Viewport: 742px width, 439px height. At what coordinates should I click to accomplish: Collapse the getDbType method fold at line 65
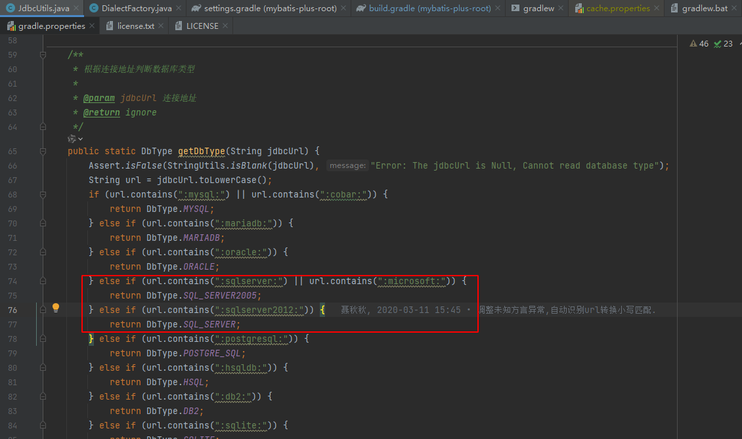43,151
